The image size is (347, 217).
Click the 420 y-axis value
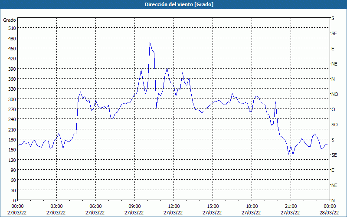(x=12, y=59)
